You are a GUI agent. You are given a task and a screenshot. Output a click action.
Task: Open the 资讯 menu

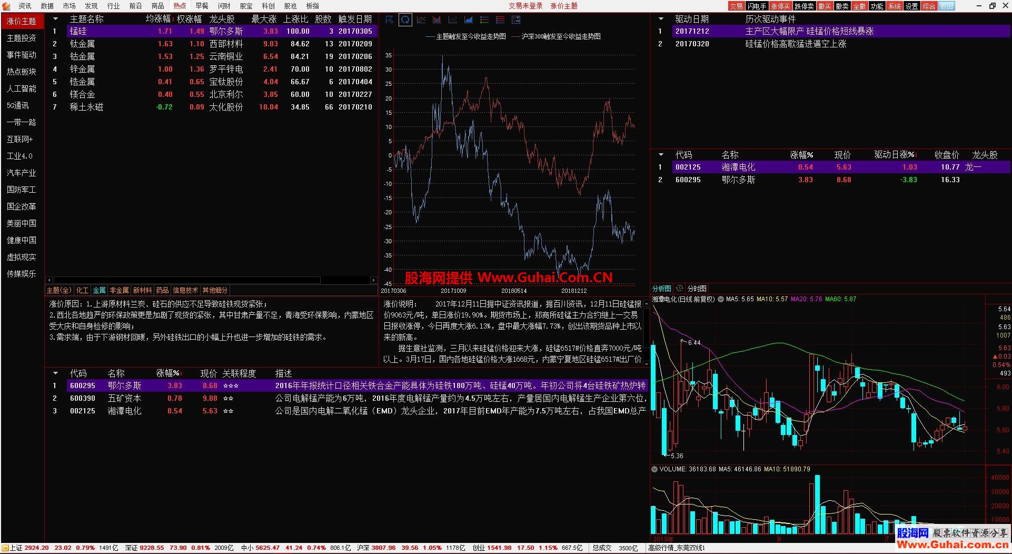click(25, 6)
